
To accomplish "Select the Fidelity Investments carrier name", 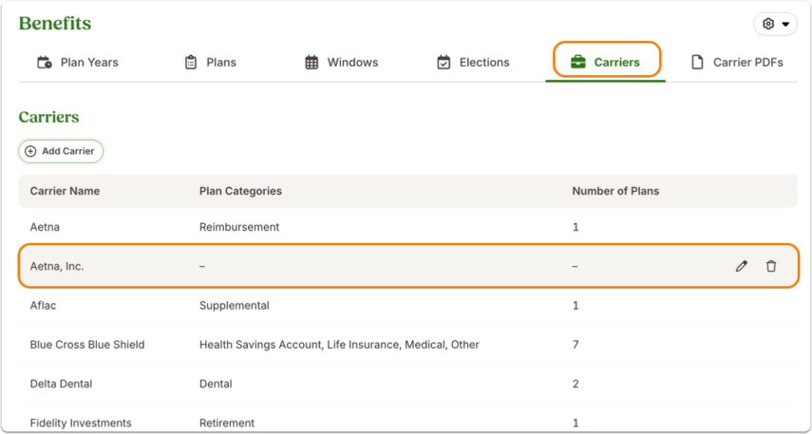I will [x=81, y=423].
